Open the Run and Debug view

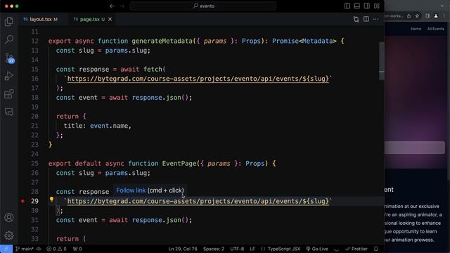click(x=9, y=76)
